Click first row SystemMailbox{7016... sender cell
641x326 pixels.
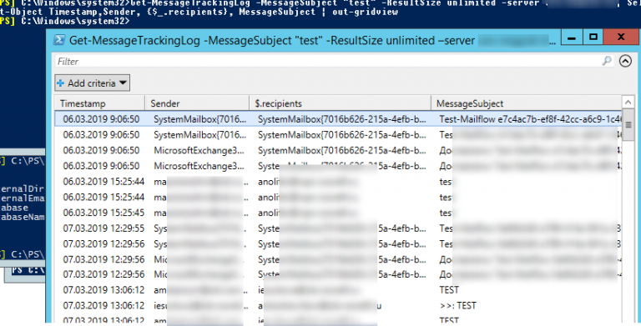(200, 119)
